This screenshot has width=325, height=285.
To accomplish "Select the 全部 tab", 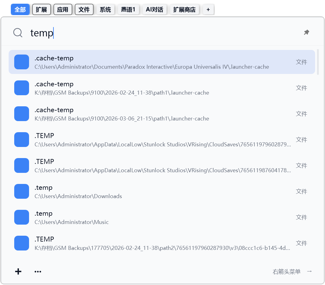I will (20, 10).
